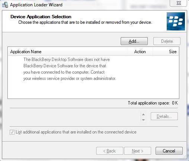This screenshot has height=161, width=189.
Task: Click 'your wireless service provider or system administrator.' line
Action: 70,78
